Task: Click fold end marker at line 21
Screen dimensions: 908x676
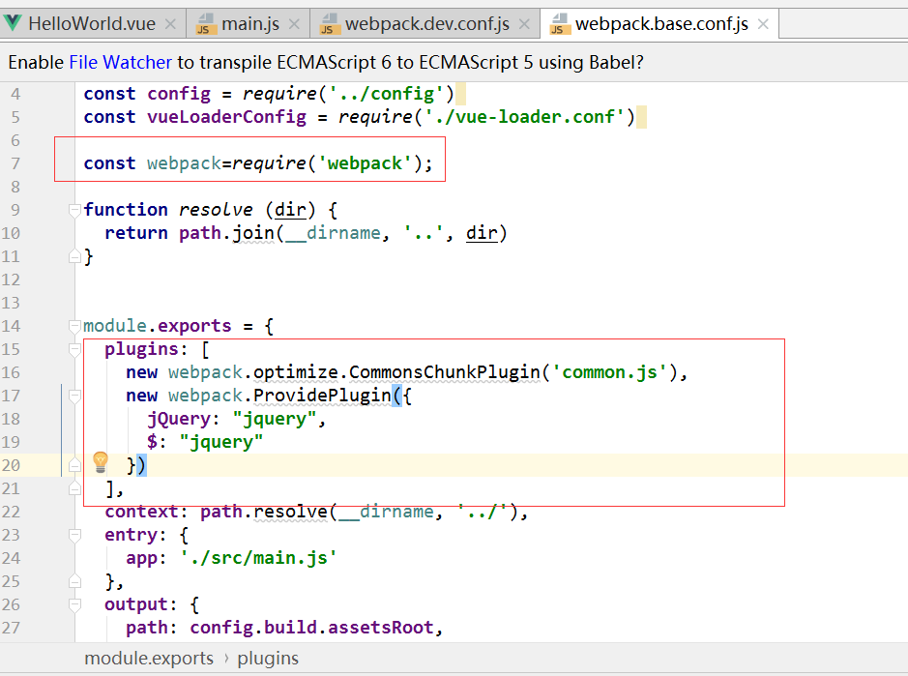Action: [x=74, y=488]
